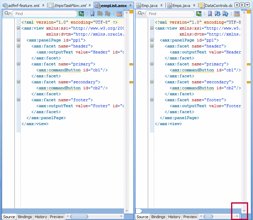Go to next bookmark in right editor
Screen dimensions: 253x220
[x=217, y=14]
